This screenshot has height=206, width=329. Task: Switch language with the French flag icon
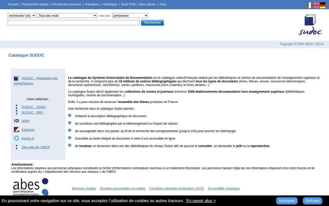[x=310, y=5]
